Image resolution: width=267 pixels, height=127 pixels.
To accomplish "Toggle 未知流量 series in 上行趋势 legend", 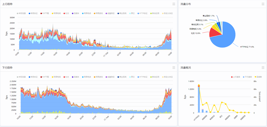I will (x=22, y=14).
